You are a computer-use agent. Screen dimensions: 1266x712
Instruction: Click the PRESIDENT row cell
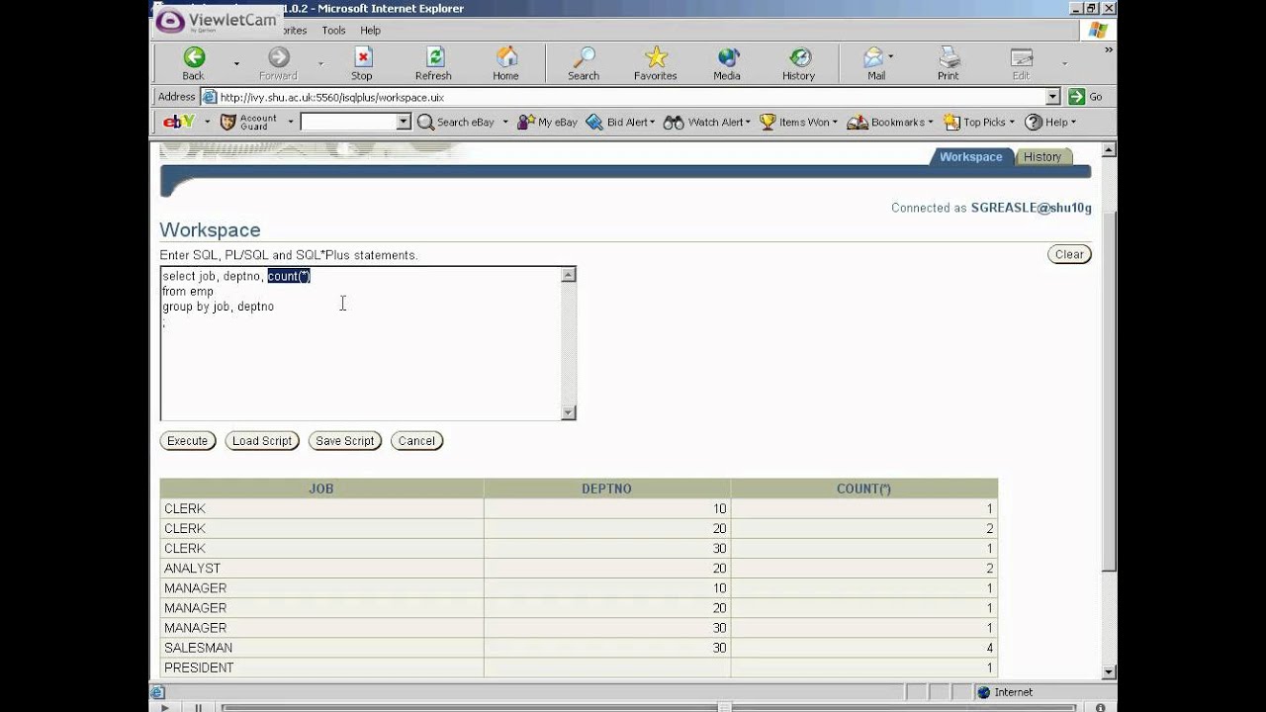click(x=321, y=667)
